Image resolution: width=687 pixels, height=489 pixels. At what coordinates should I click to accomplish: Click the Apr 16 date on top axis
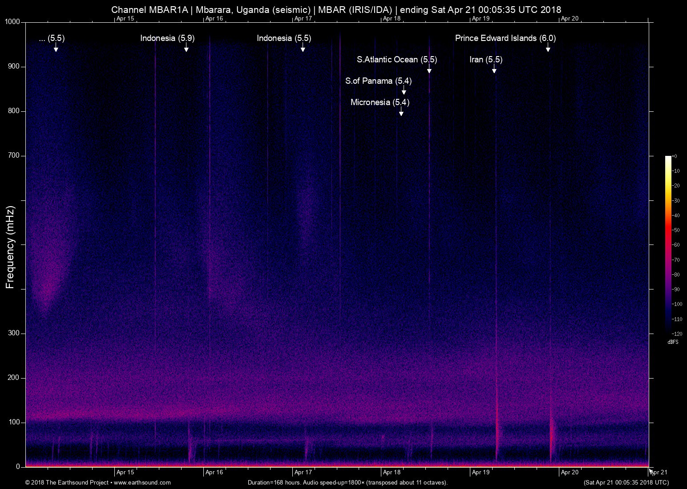tap(214, 19)
